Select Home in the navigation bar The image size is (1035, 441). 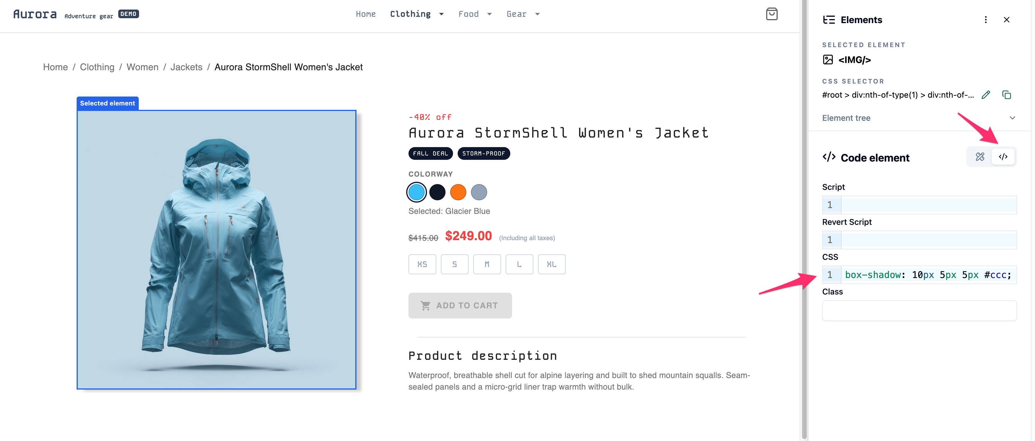point(366,14)
